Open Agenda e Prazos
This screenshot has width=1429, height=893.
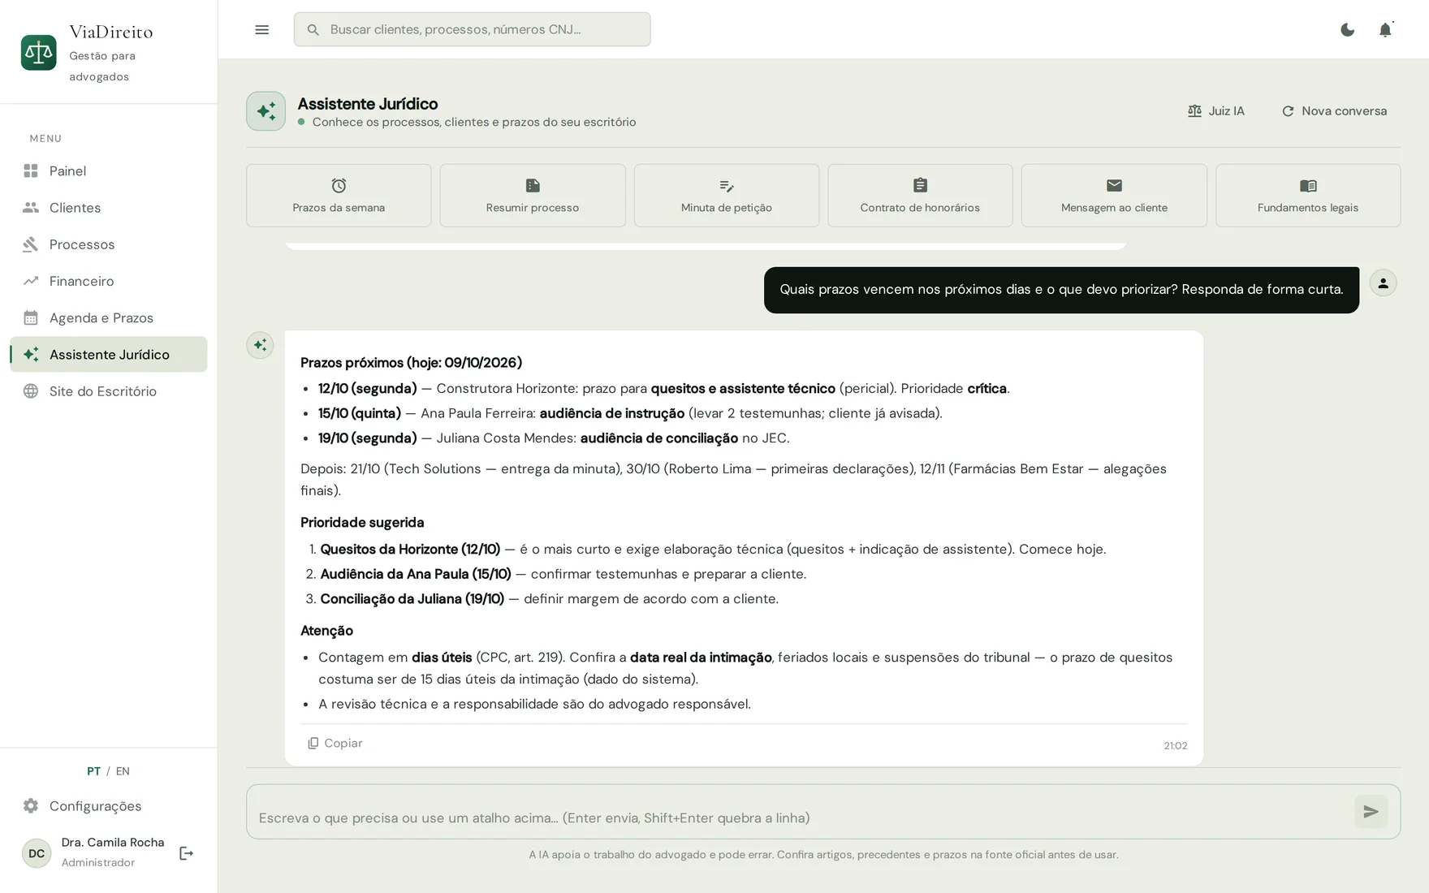click(108, 317)
